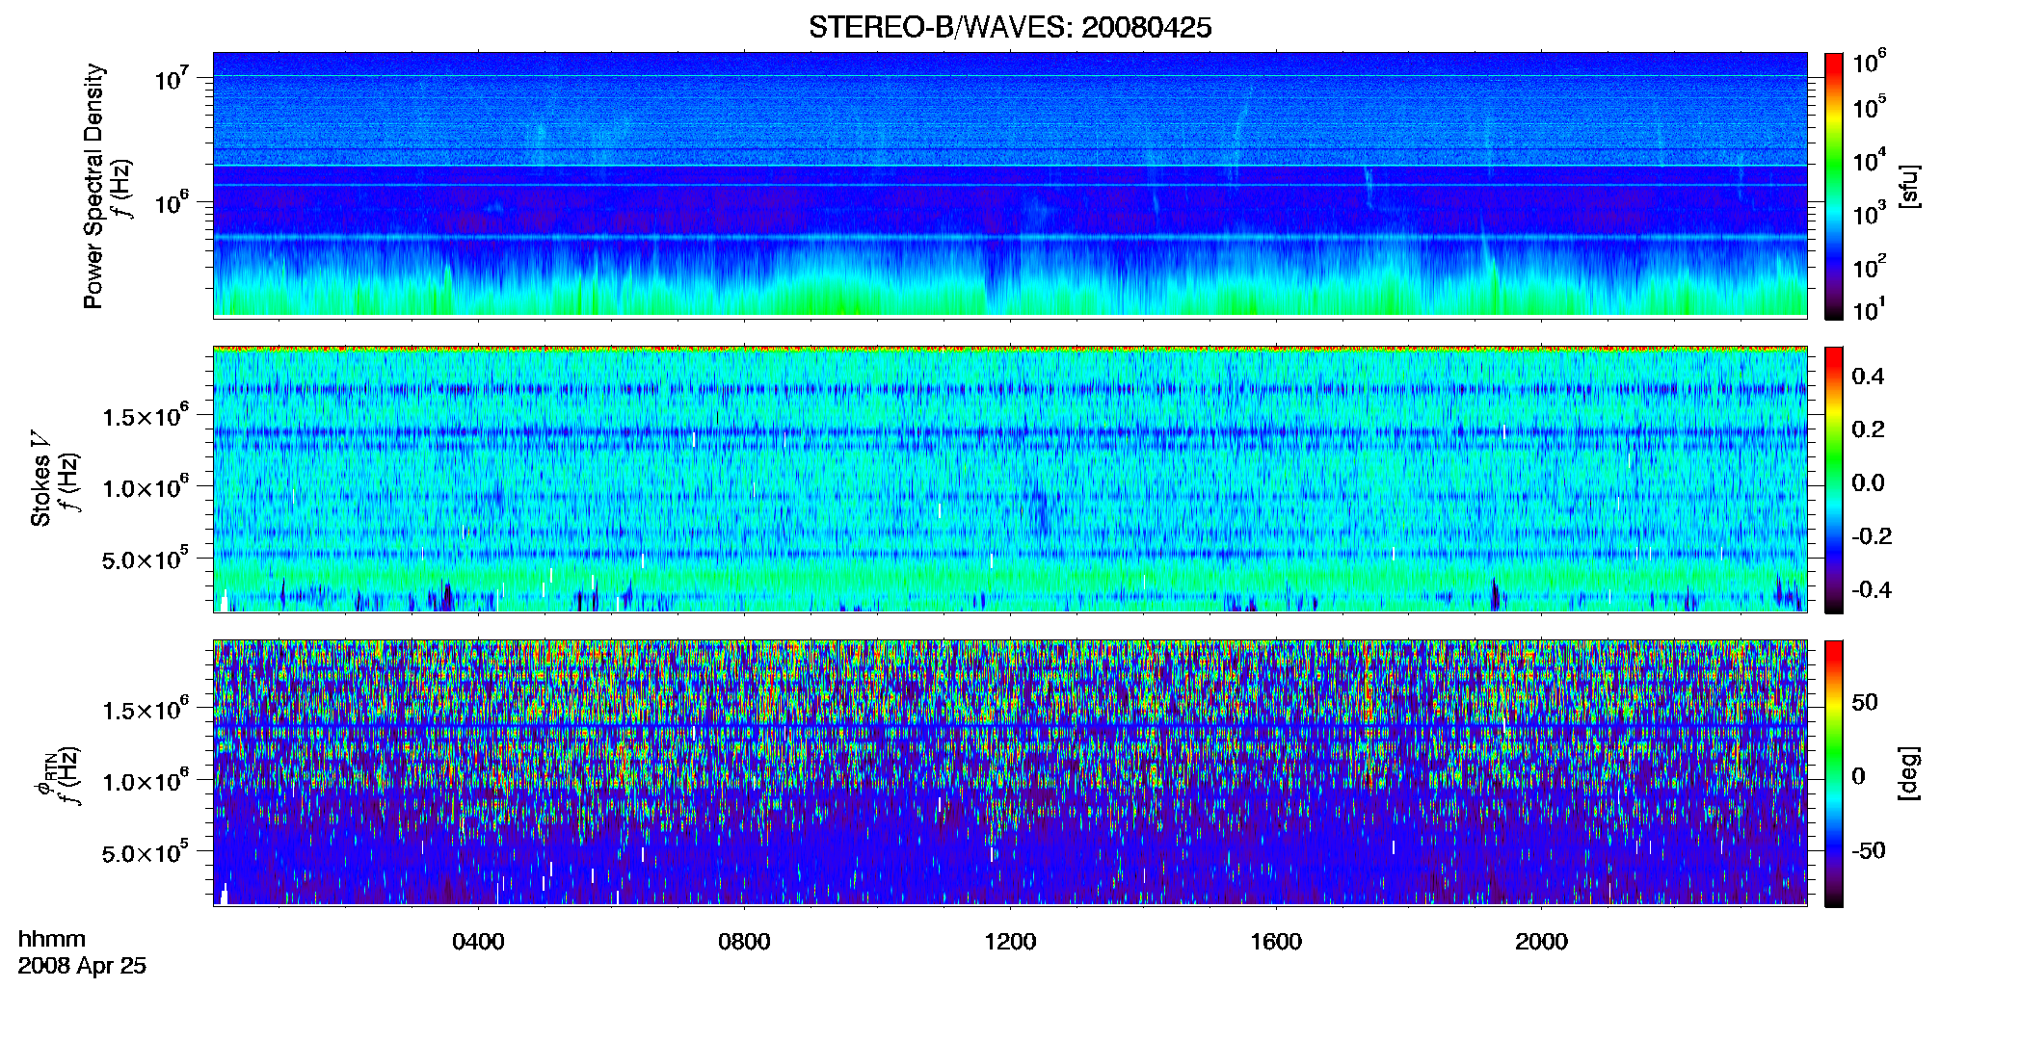This screenshot has width=2020, height=1040.
Task: Click the Stokes V axis label
Action: (x=40, y=479)
